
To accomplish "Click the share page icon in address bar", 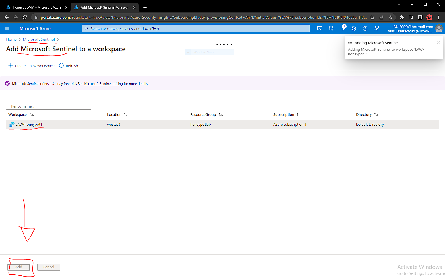I will pos(382,17).
